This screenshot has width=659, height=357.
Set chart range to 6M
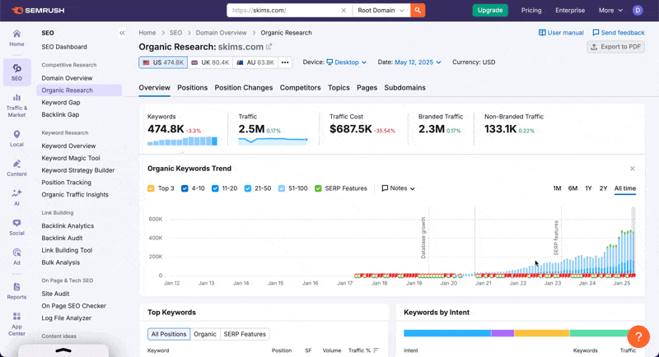[573, 188]
